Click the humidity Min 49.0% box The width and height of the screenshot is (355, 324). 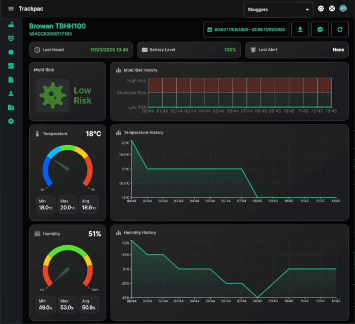[x=46, y=304]
